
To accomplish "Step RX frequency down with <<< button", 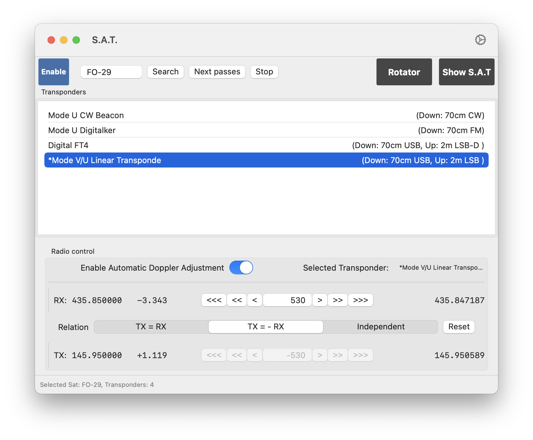I will 214,300.
